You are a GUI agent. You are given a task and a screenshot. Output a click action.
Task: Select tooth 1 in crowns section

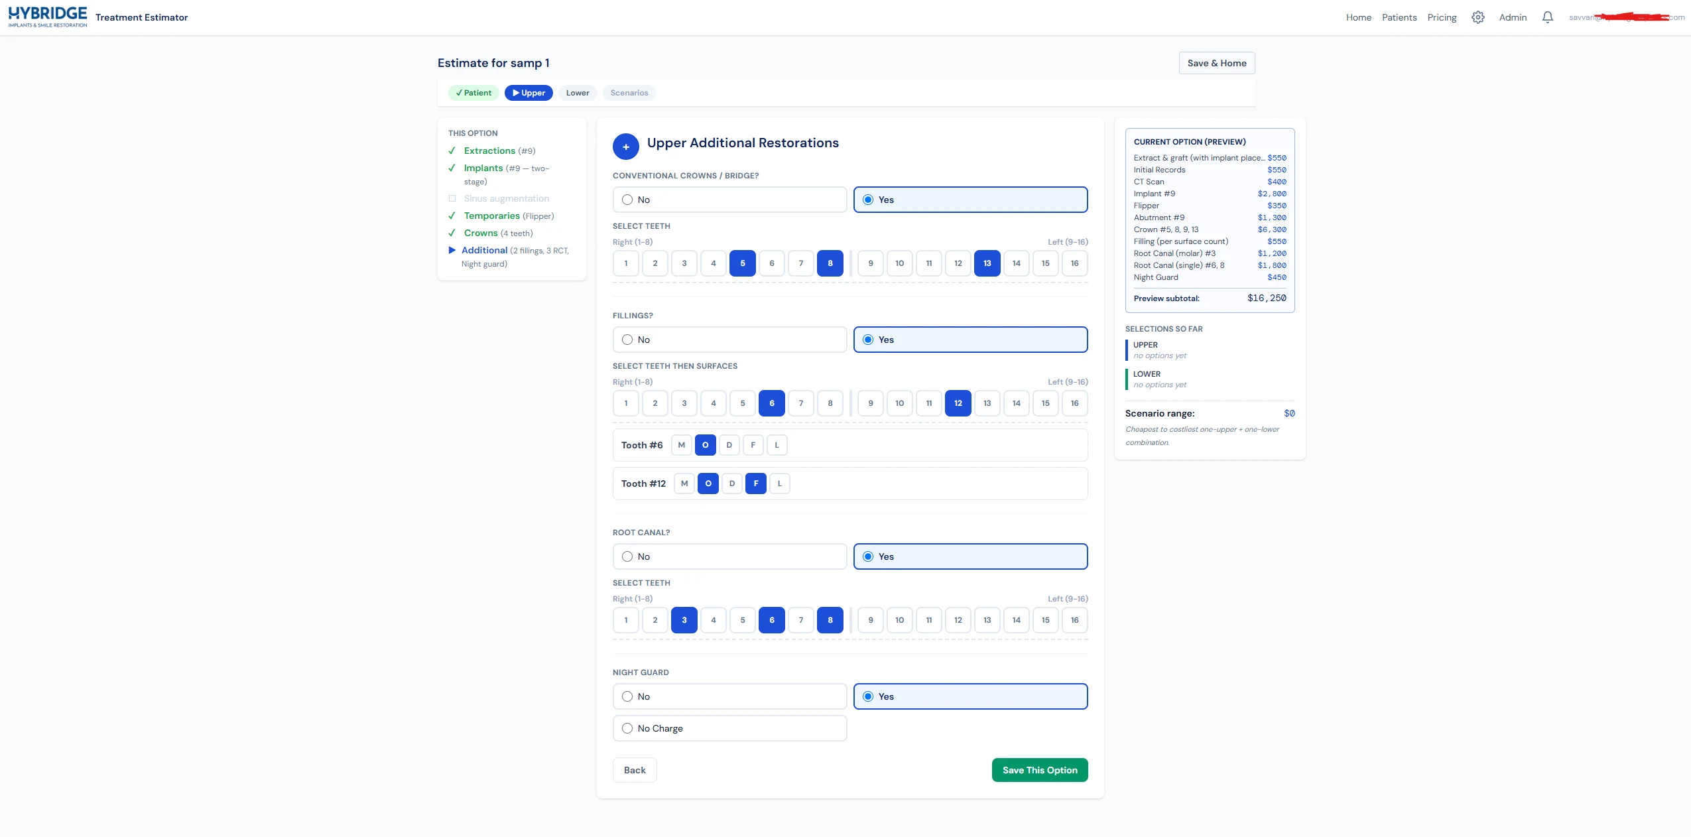tap(626, 263)
